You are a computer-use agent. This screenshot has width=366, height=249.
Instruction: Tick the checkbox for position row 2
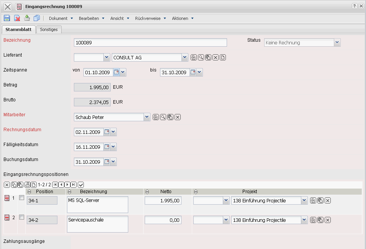click(x=21, y=217)
